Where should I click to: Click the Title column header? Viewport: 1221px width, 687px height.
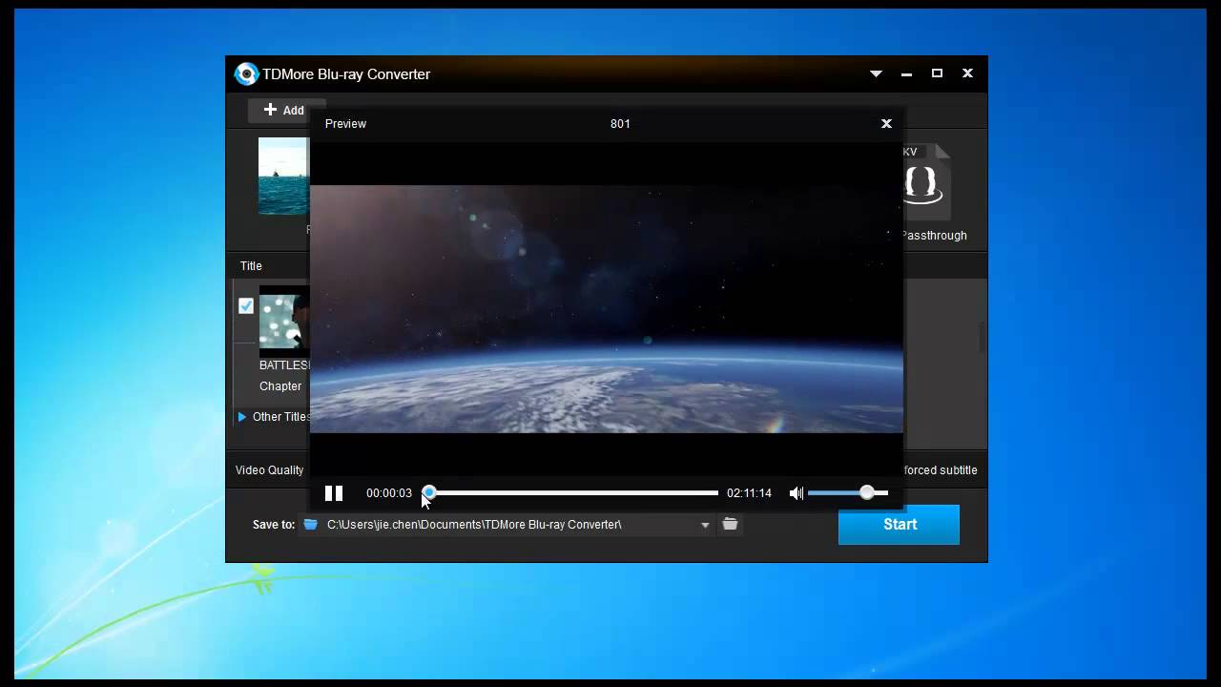pyautogui.click(x=251, y=266)
